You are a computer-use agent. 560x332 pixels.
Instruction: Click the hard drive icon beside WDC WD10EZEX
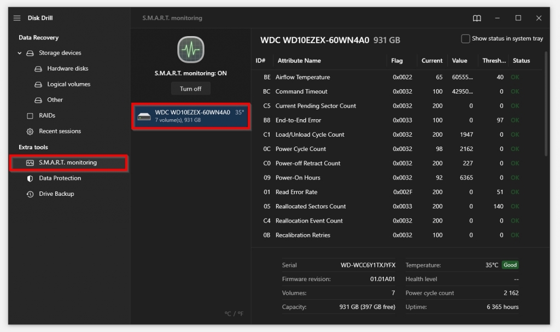coord(144,116)
